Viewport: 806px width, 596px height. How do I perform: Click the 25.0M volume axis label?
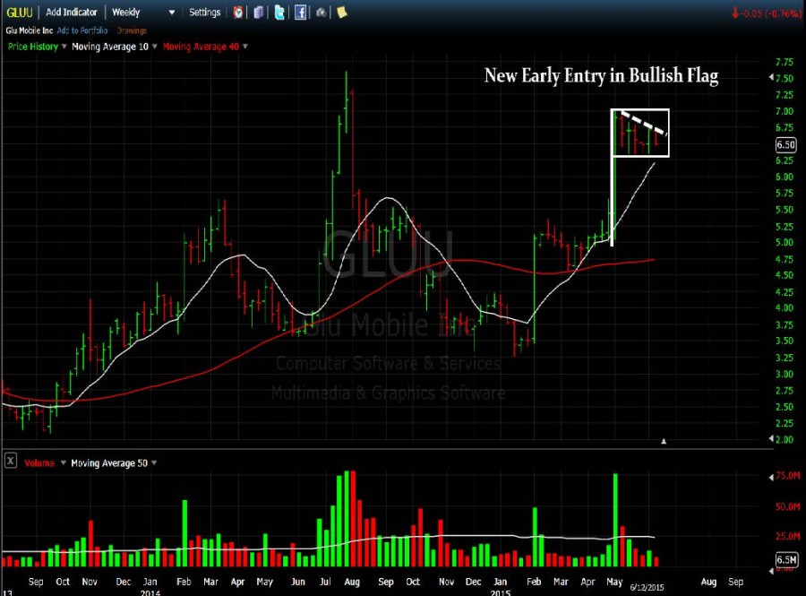787,536
